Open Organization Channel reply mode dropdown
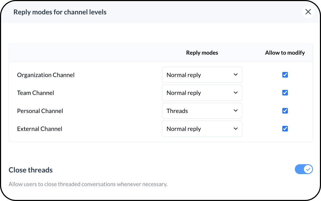The width and height of the screenshot is (321, 201). [x=202, y=75]
